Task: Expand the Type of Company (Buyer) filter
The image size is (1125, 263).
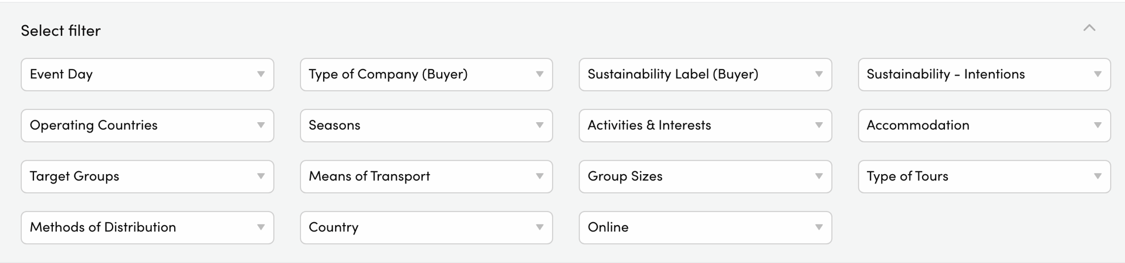Action: (426, 74)
